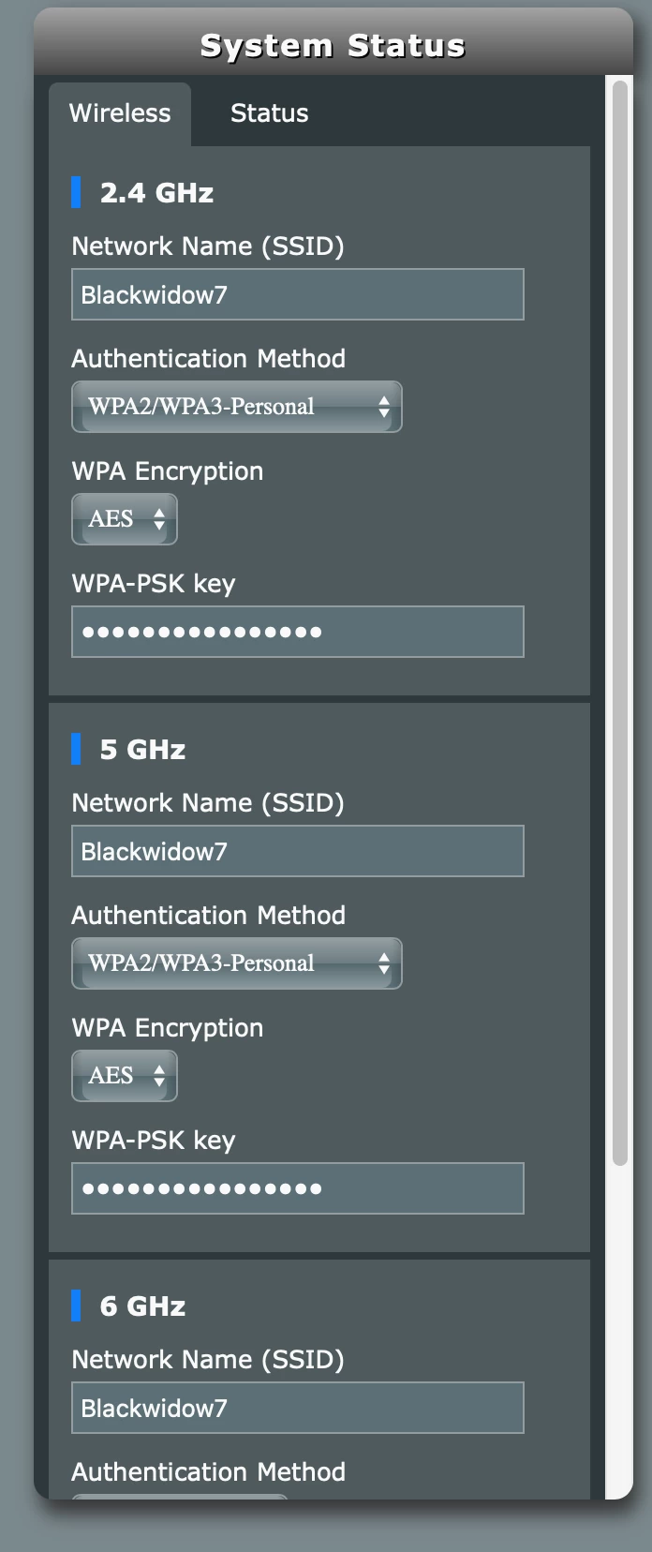The height and width of the screenshot is (1552, 652).
Task: Click the 2.4 GHz AES stepper arrows
Action: click(159, 519)
